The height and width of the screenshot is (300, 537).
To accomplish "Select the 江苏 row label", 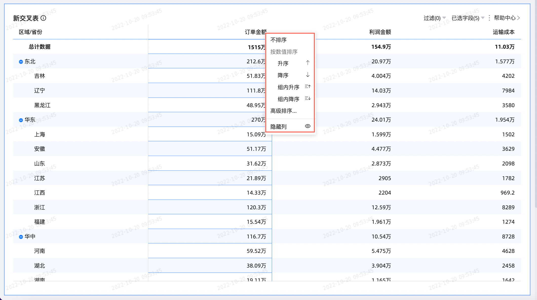I will [x=40, y=178].
